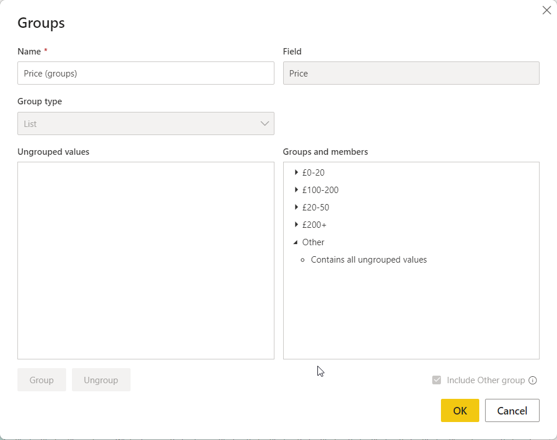Select the £100-200 group label

point(320,190)
